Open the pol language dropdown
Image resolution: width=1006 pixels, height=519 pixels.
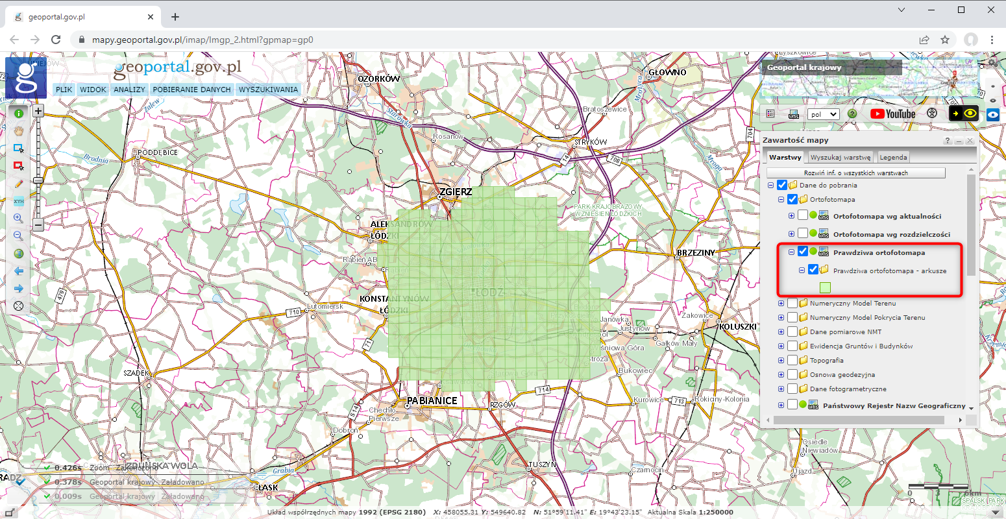tap(823, 114)
